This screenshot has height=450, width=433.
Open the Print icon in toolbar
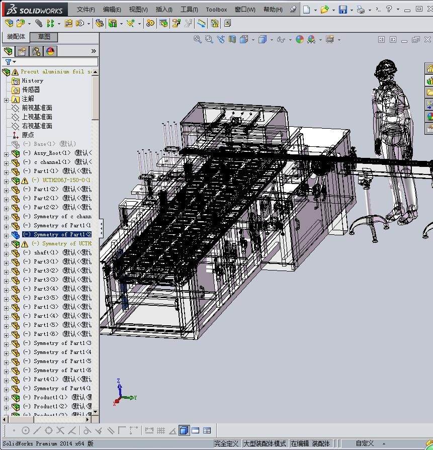tap(361, 10)
